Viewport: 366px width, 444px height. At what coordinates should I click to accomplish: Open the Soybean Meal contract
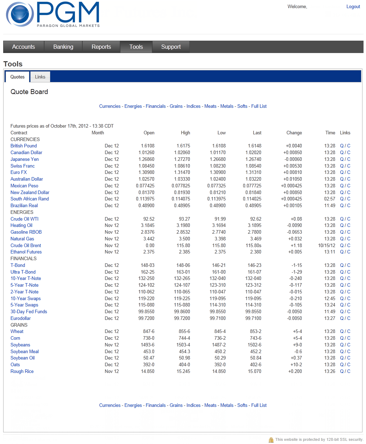(25, 352)
